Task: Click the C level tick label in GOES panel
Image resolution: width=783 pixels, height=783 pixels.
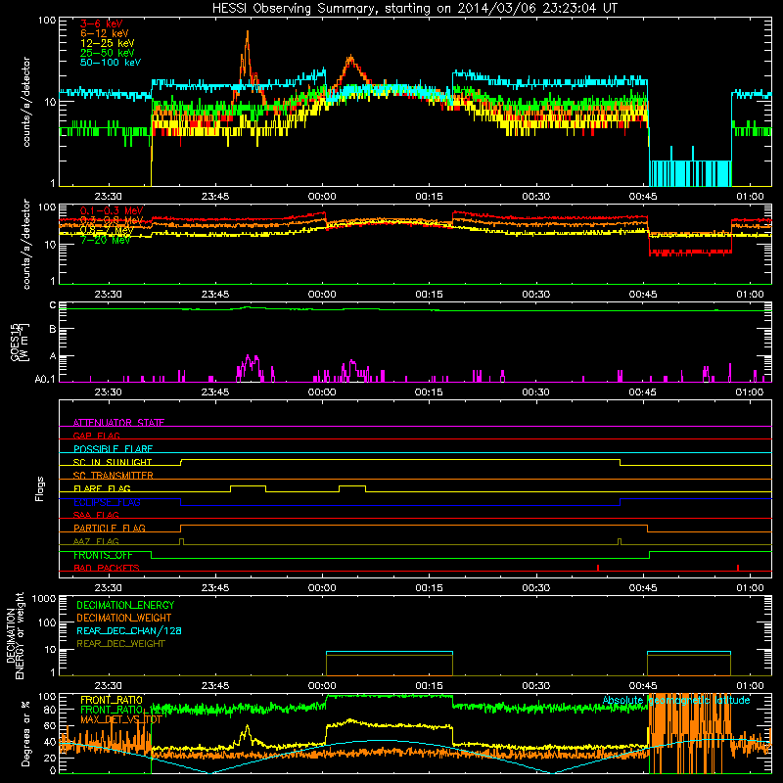Action: (53, 305)
